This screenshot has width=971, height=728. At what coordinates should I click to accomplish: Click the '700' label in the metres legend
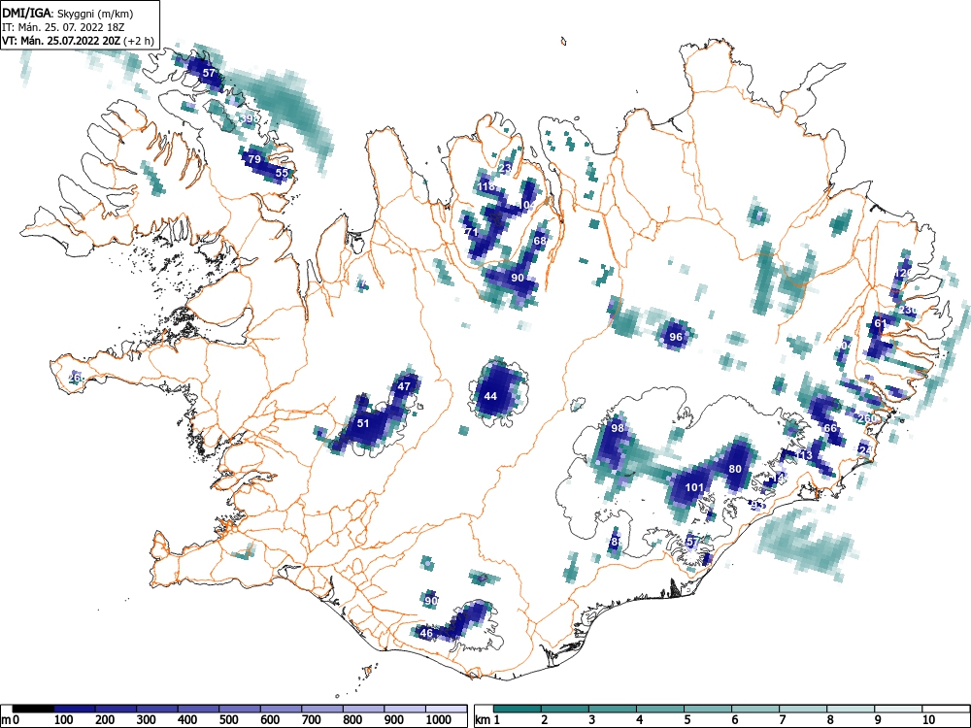[x=311, y=720]
